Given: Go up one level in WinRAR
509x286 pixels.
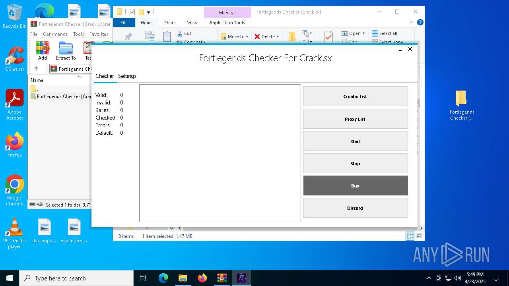Looking at the screenshot, I should tap(36, 69).
